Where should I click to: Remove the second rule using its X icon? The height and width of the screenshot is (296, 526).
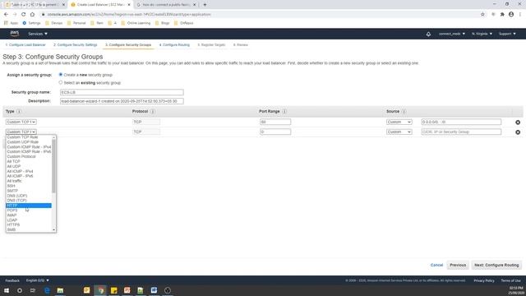pyautogui.click(x=518, y=132)
